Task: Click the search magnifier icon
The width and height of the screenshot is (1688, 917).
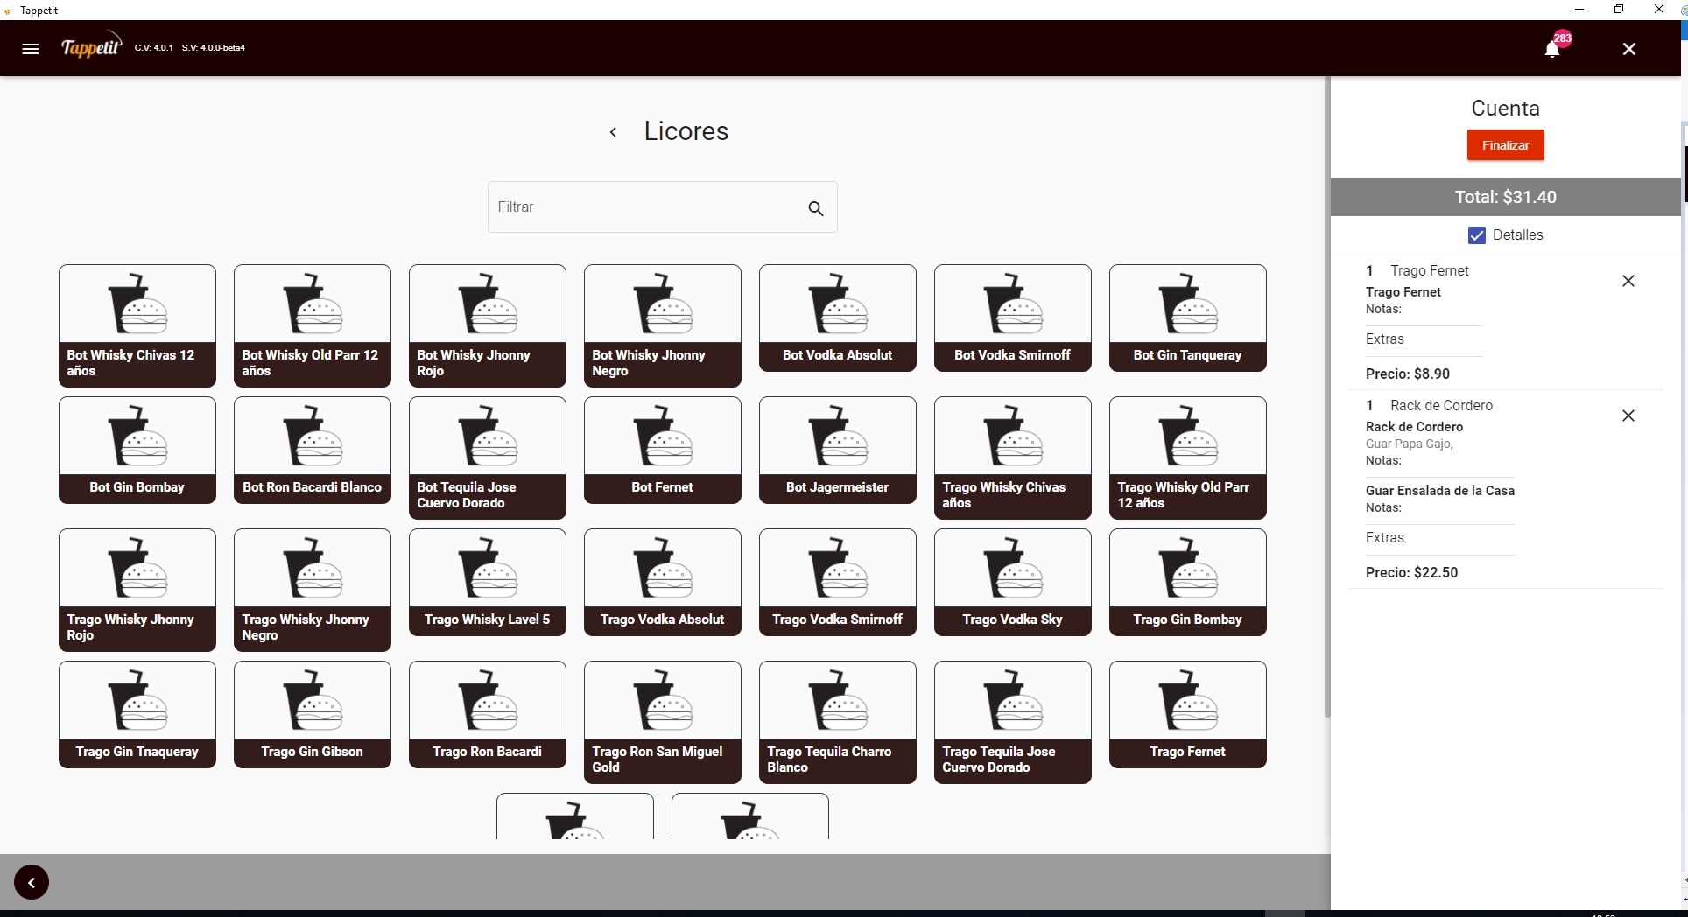Action: [816, 208]
